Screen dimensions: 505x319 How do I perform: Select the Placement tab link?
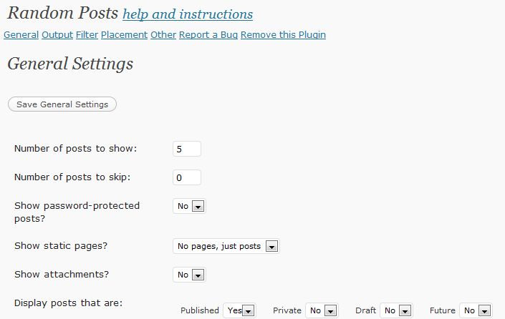(125, 35)
